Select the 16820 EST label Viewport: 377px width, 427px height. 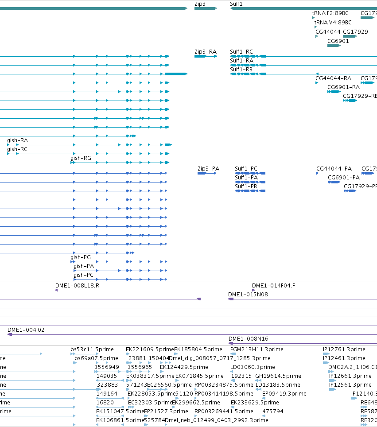click(105, 402)
